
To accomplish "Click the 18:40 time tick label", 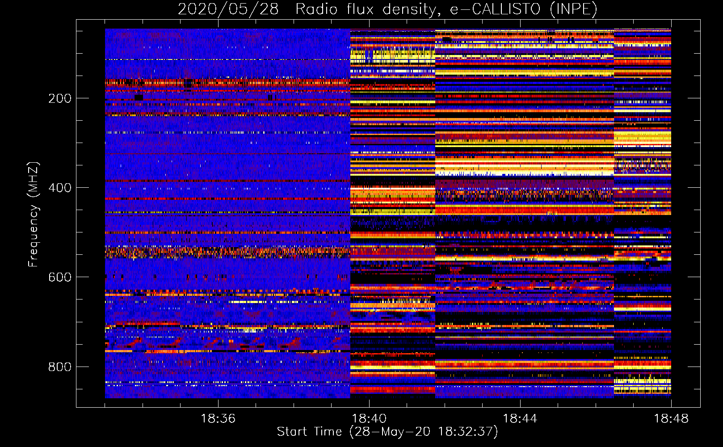I will click(x=369, y=418).
